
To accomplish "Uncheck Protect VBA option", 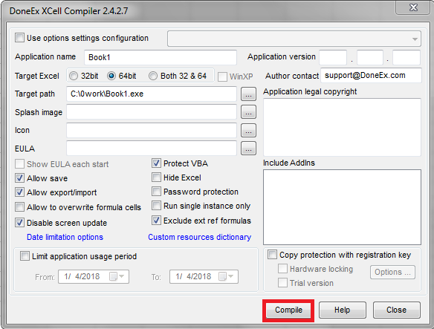I will click(x=156, y=163).
